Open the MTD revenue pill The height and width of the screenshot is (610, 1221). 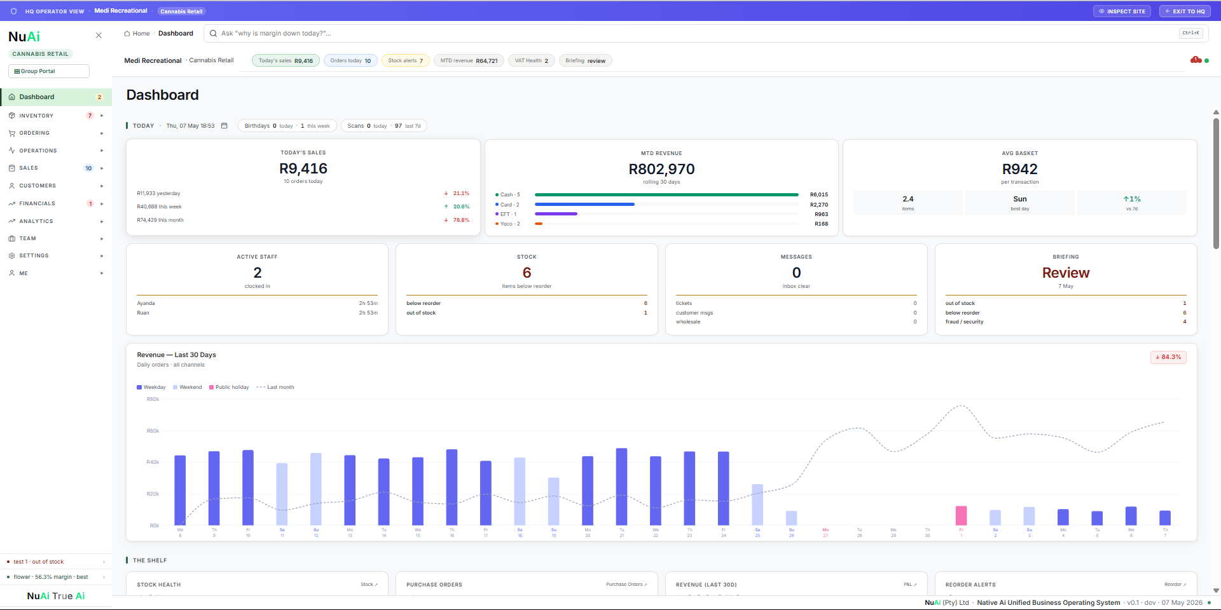(x=469, y=61)
